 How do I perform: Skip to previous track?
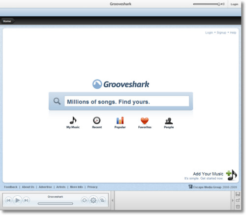pyautogui.click(x=8, y=200)
